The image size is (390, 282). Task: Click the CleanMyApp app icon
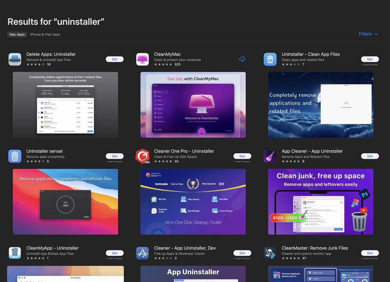[x=15, y=253]
